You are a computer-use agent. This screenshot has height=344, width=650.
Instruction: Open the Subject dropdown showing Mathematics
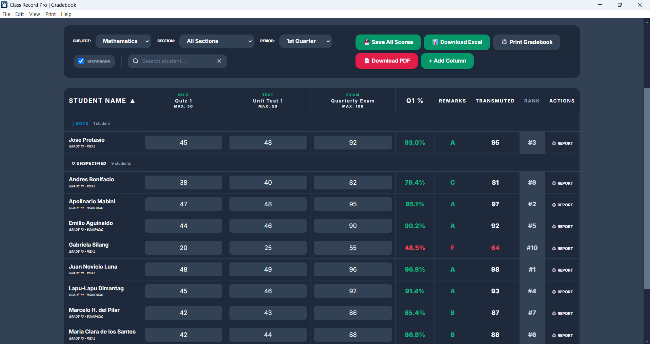pos(123,41)
